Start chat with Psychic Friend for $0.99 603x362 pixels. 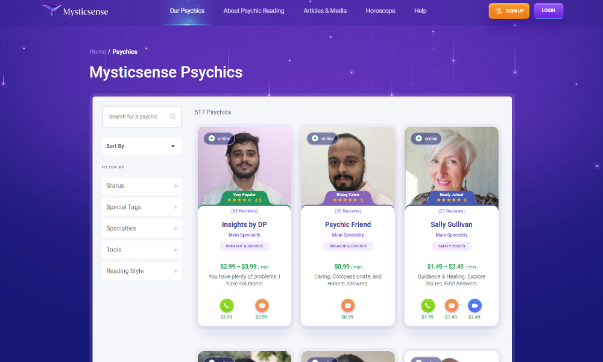(348, 306)
